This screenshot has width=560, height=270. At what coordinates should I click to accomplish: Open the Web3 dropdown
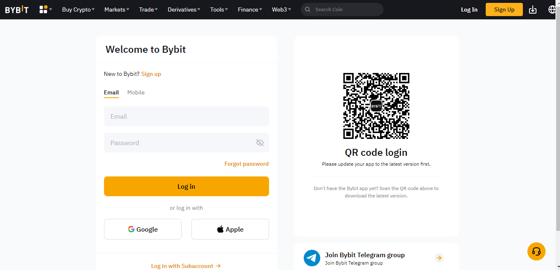pos(281,9)
